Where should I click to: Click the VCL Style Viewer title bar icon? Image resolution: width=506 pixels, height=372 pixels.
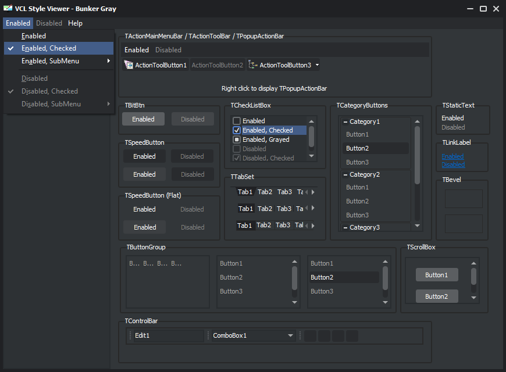(x=8, y=8)
